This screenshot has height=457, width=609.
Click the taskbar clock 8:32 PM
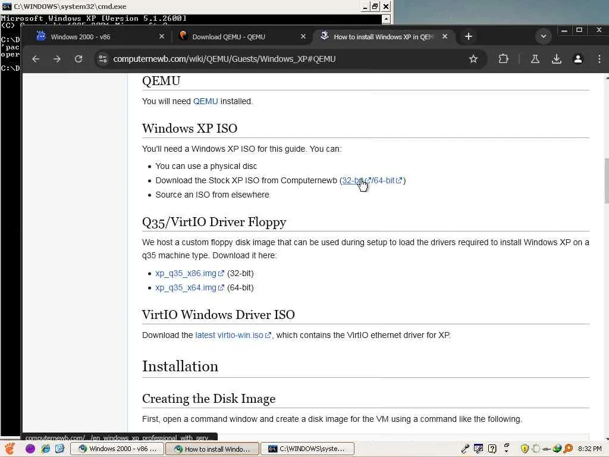[589, 449]
